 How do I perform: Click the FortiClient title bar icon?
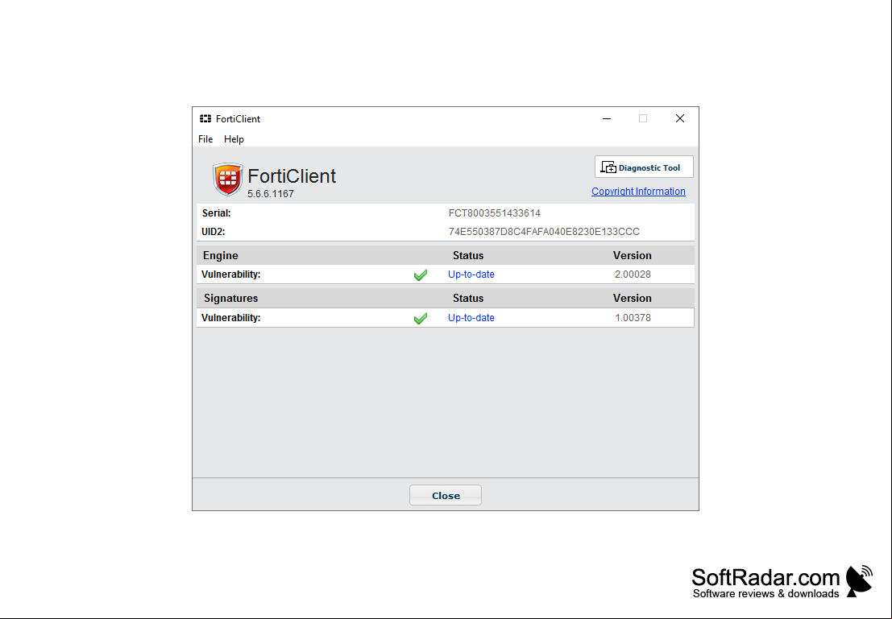tap(205, 119)
